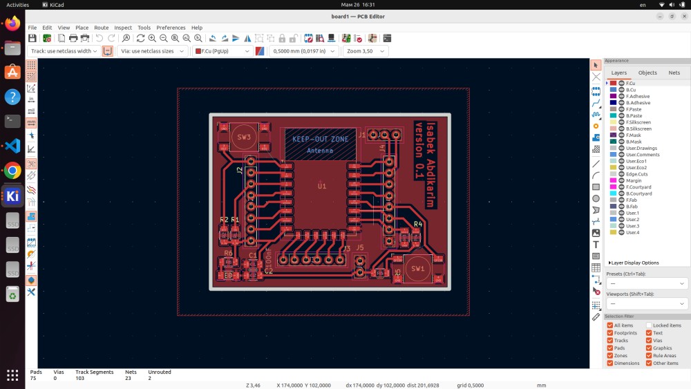The height and width of the screenshot is (389, 691).
Task: Open Board Setup from toolbar
Action: click(x=47, y=38)
